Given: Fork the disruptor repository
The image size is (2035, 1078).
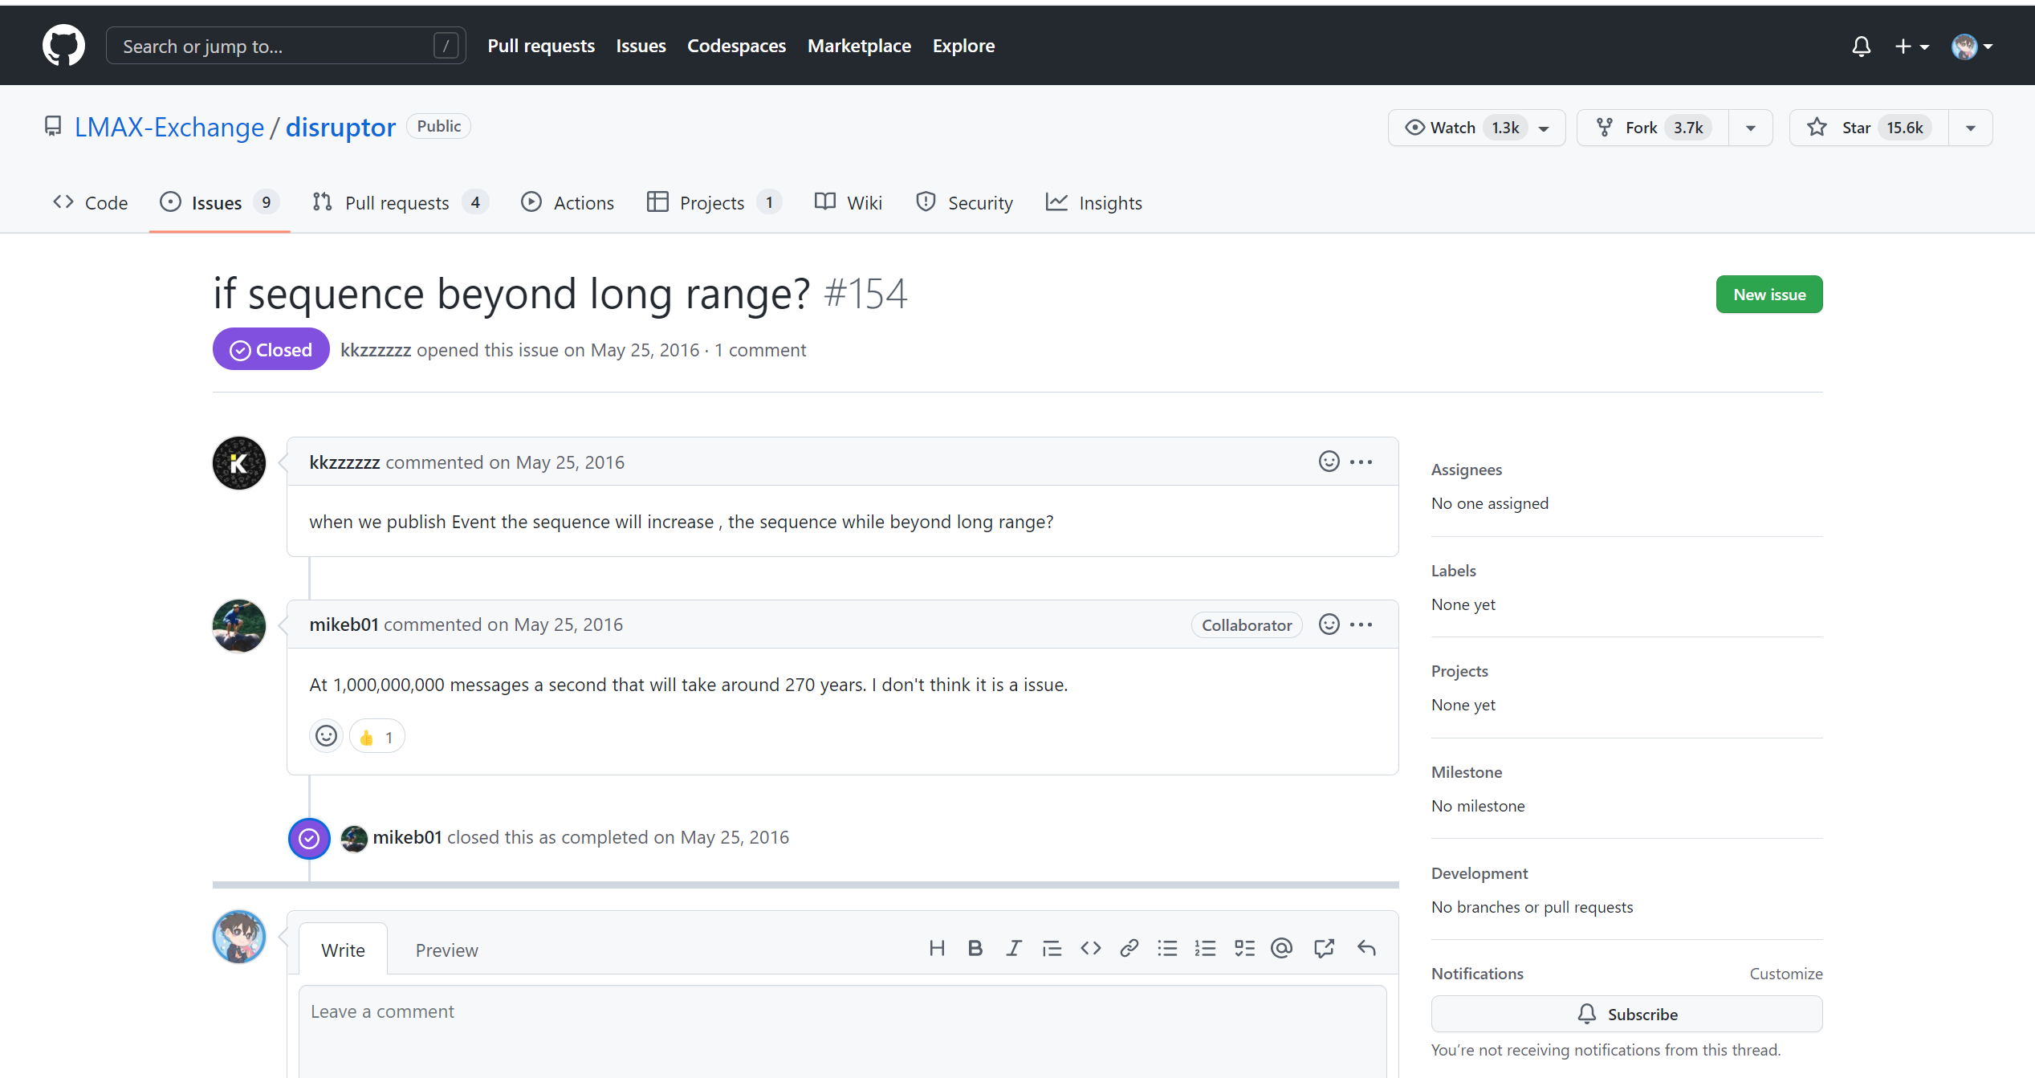Looking at the screenshot, I should coord(1653,128).
